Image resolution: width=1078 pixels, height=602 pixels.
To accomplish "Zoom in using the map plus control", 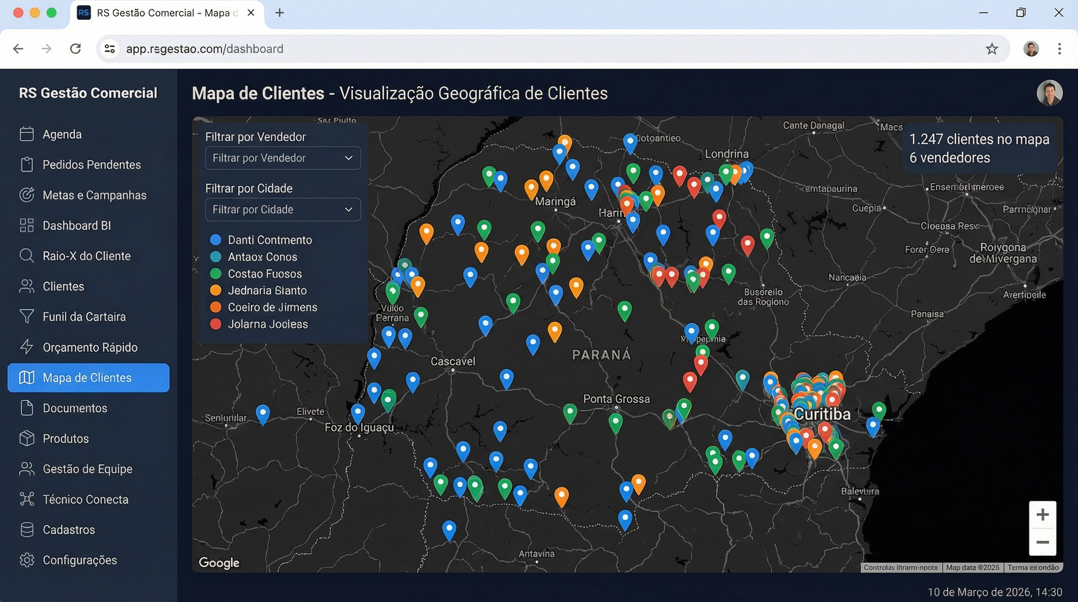I will 1042,515.
